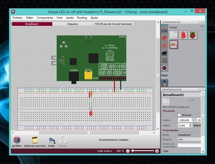This screenshot has width=215, height=164.
Task: Click canvas vertical scrollbar down arrow
Action: [x=158, y=129]
